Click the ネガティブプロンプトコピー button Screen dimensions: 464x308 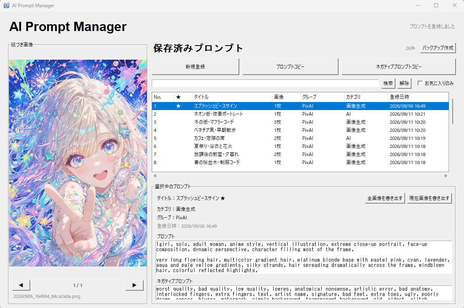[399, 67]
